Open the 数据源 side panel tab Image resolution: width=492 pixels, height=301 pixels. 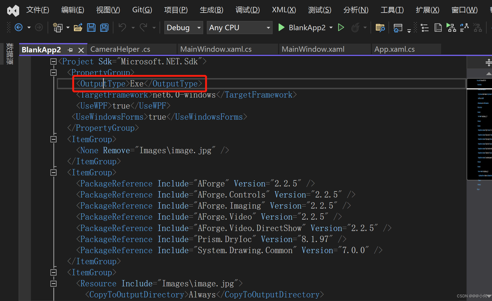(x=10, y=54)
